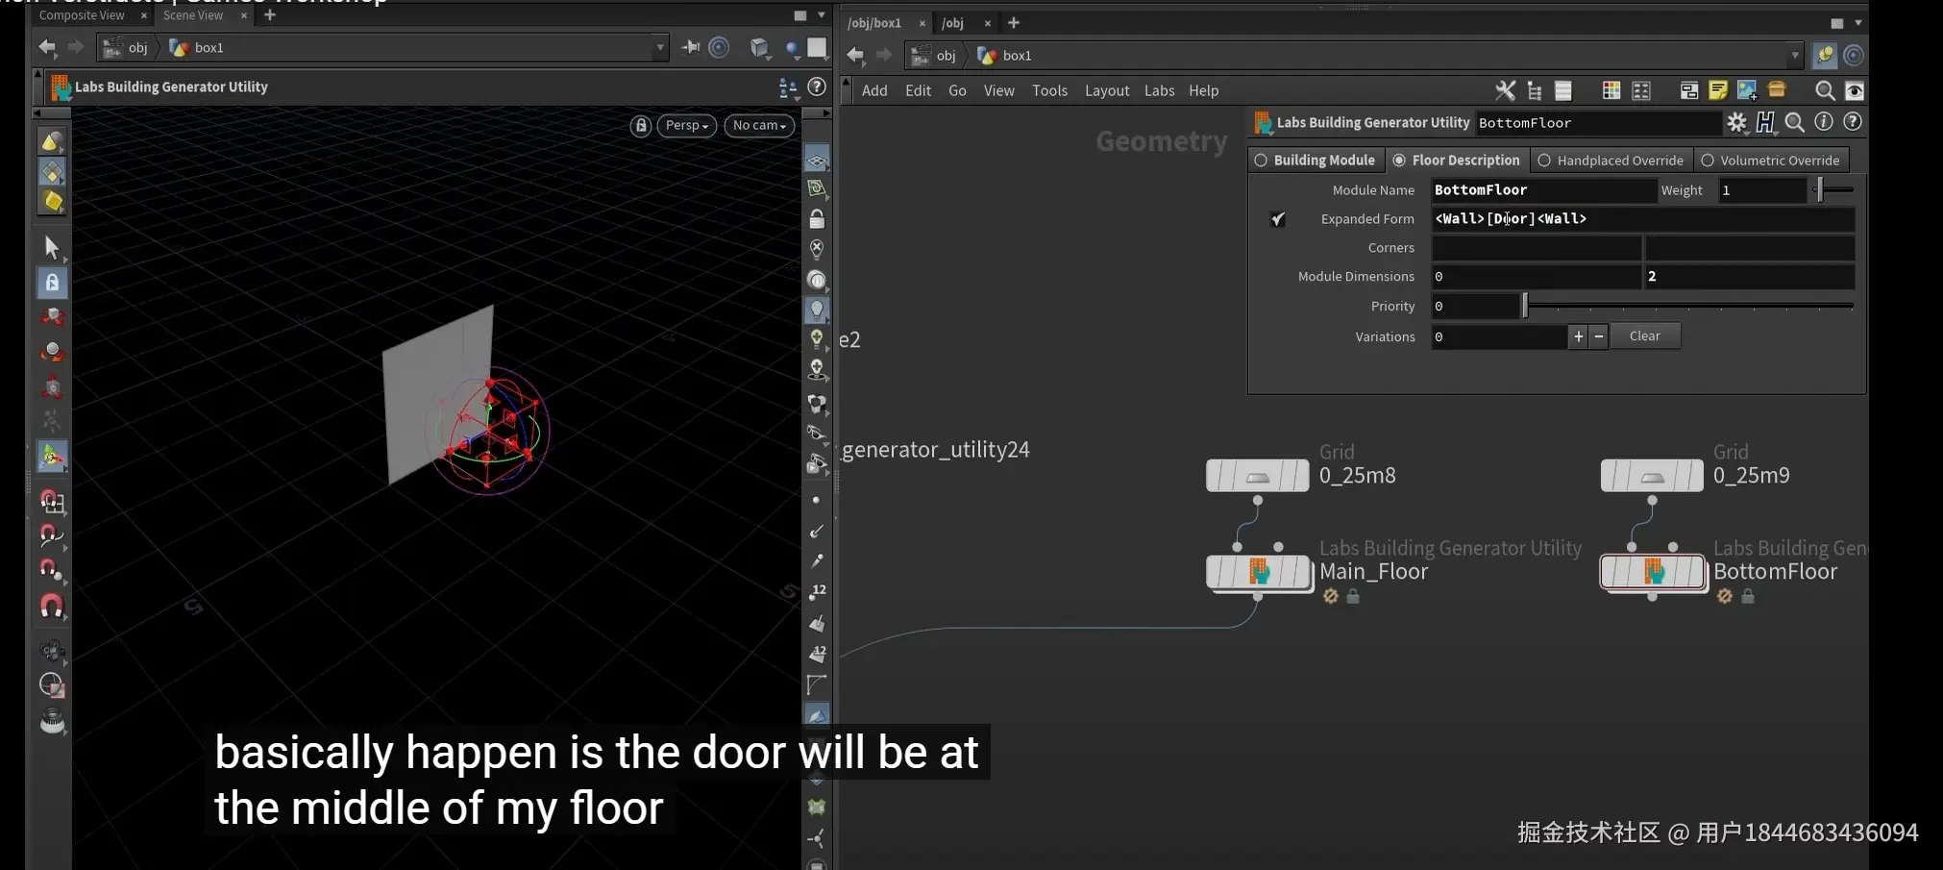Open the node shapes palette icon

pos(1641,90)
